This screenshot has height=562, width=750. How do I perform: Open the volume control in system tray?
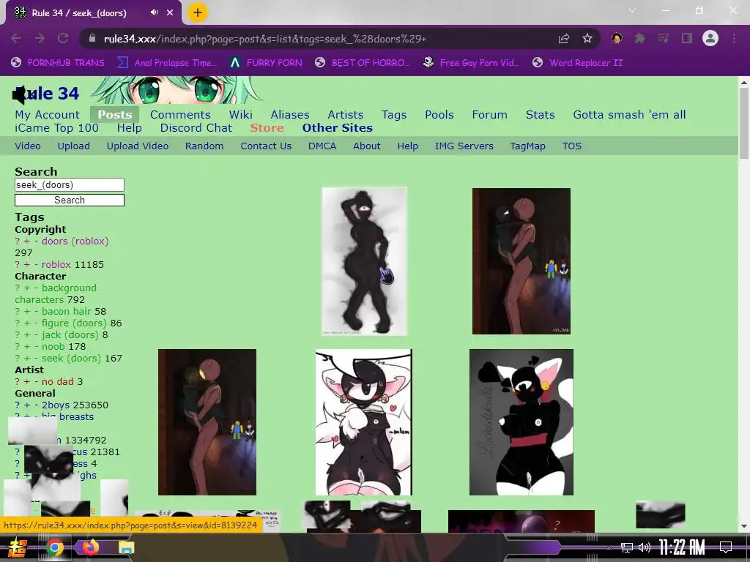(645, 547)
